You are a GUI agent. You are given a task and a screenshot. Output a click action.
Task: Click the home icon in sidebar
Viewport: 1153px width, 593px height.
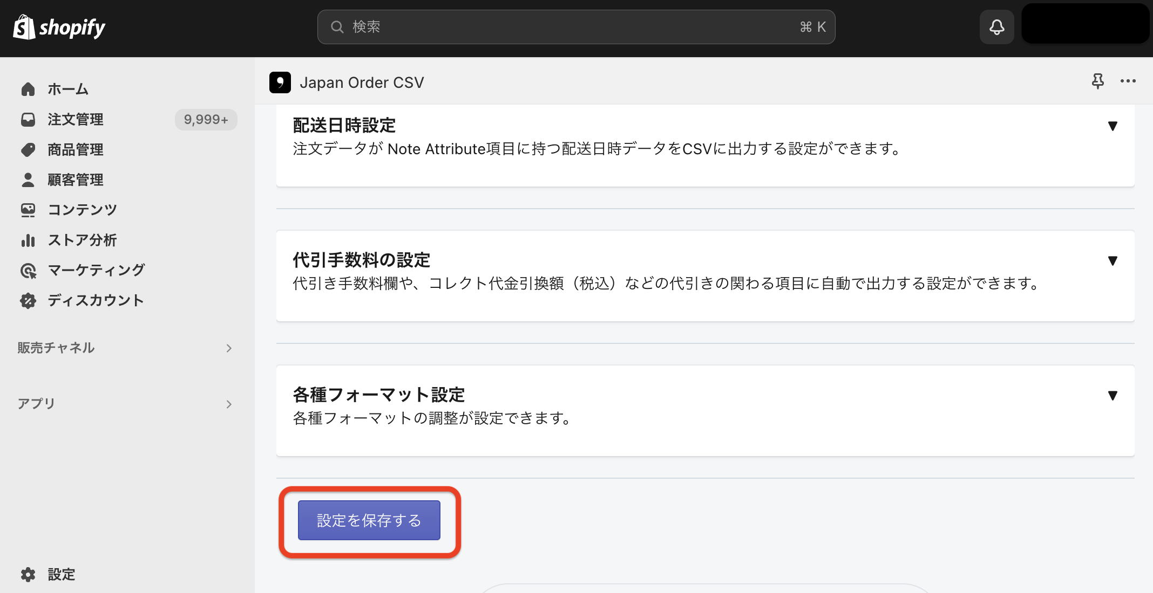coord(28,89)
